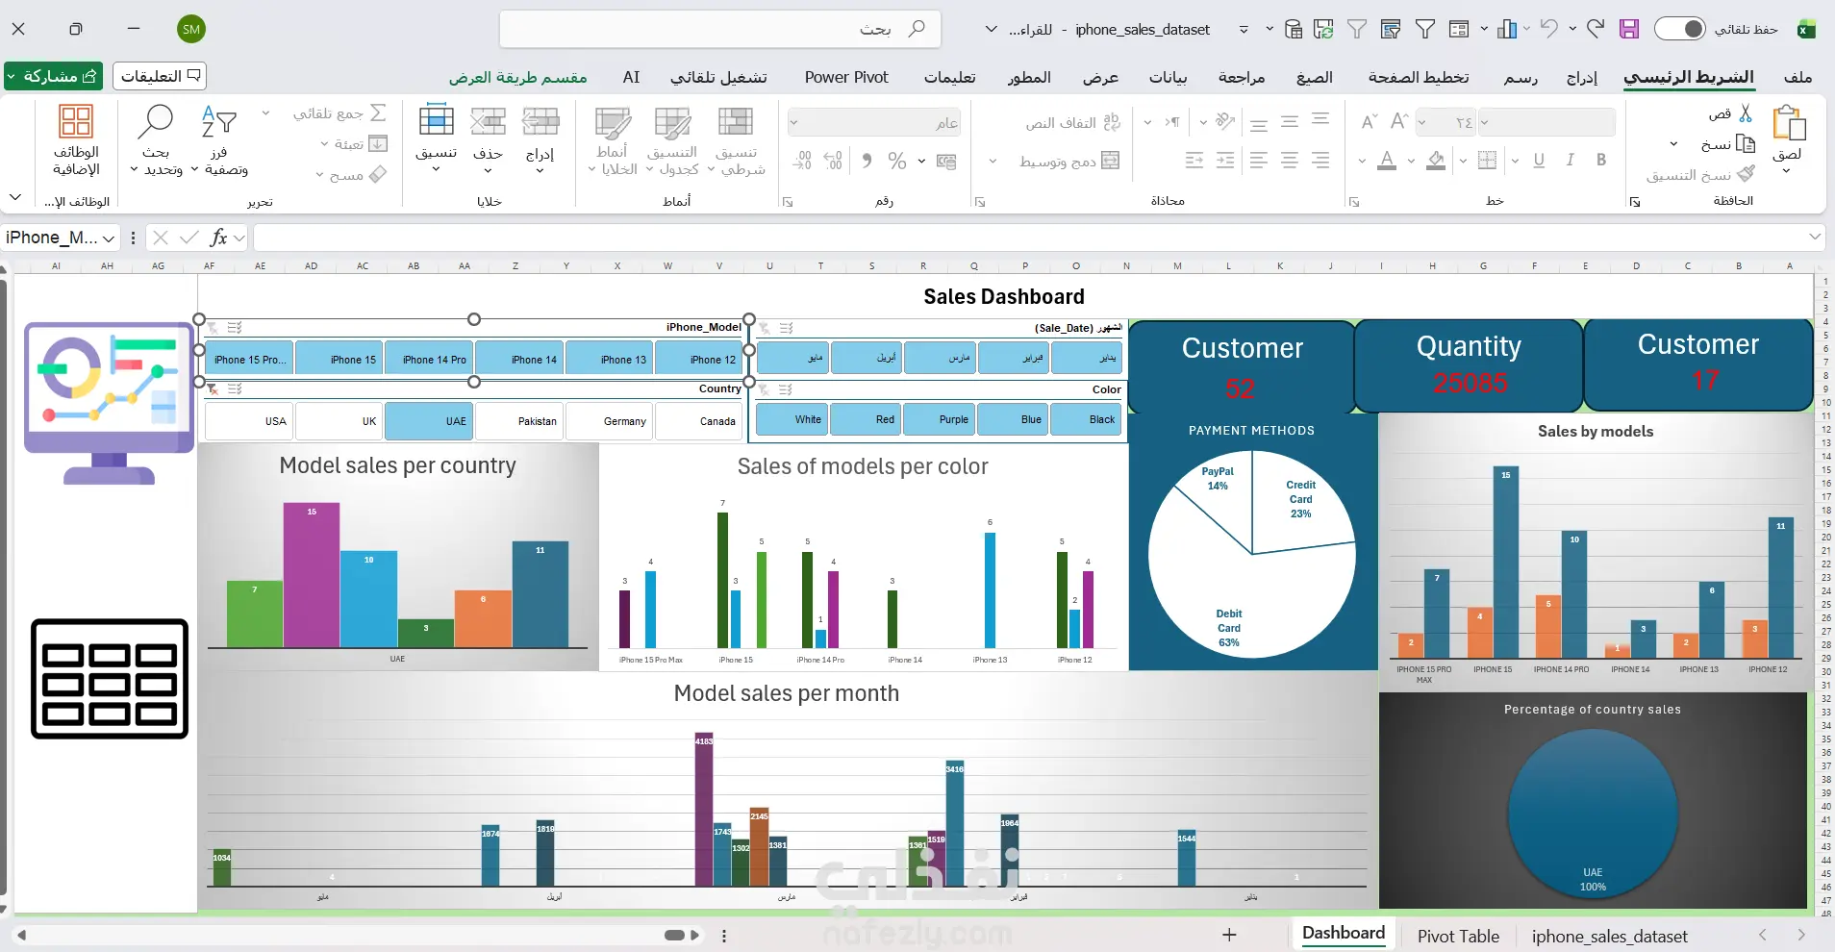1835x952 pixels.
Task: Click the Undo arrow in the title bar
Action: [x=1548, y=29]
